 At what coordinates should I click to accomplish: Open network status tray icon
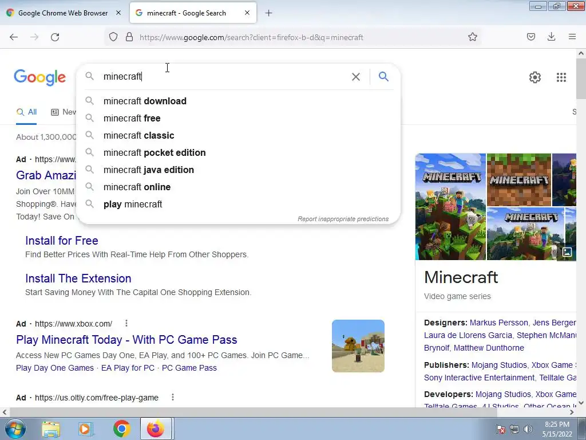click(514, 429)
